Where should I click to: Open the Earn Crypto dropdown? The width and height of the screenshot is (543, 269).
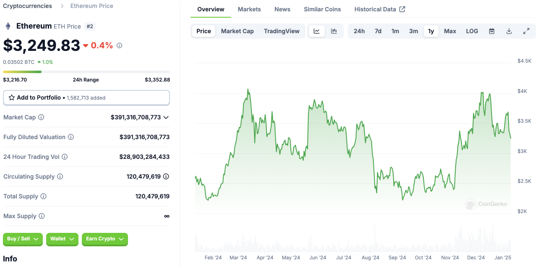[105, 239]
